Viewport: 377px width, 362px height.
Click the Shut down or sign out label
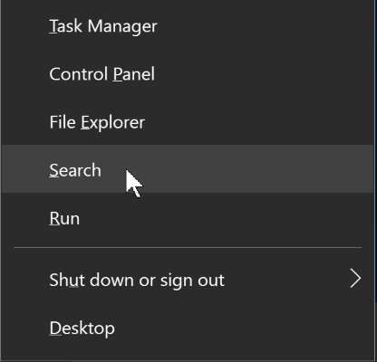(137, 281)
